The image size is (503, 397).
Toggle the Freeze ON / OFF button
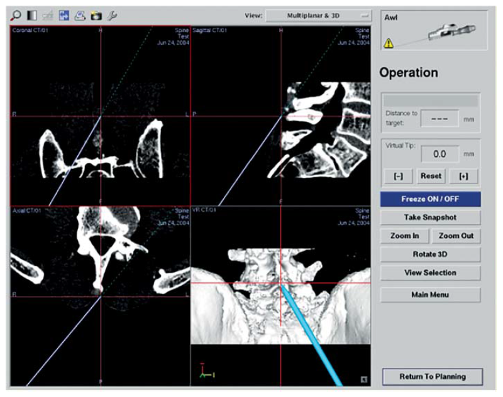point(430,199)
